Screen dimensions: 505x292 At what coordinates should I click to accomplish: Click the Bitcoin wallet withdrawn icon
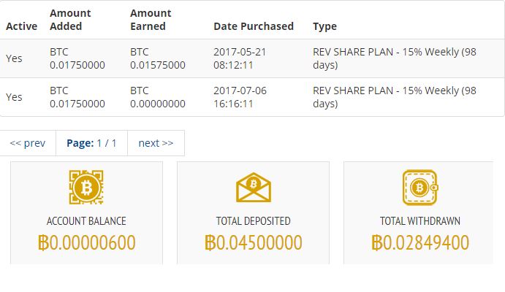tap(420, 188)
